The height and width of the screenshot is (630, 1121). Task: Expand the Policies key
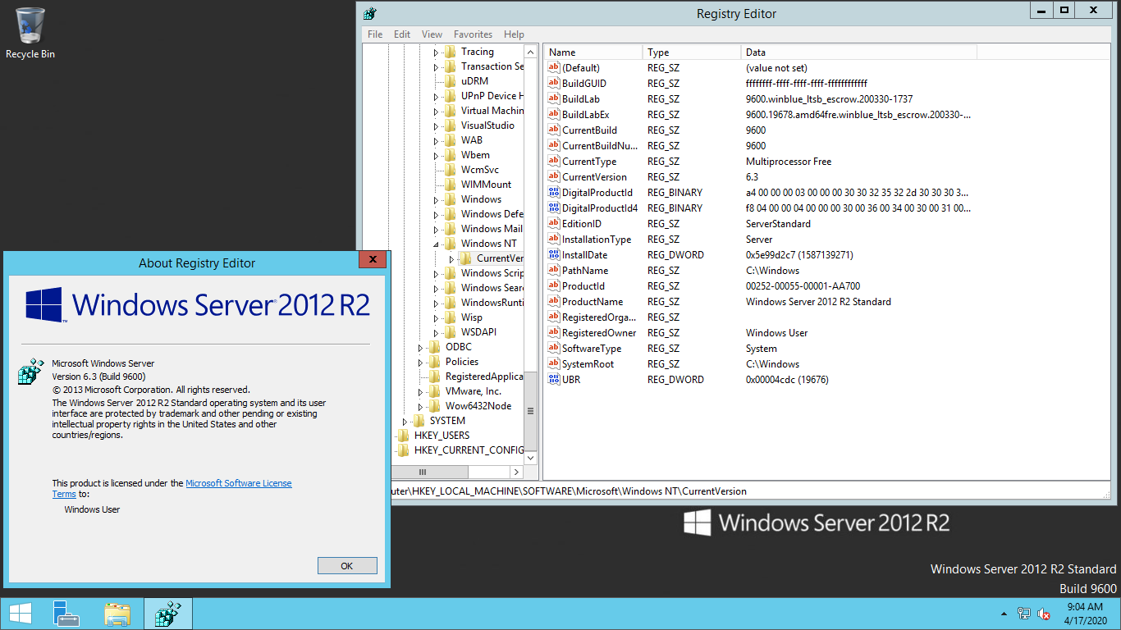pos(420,362)
